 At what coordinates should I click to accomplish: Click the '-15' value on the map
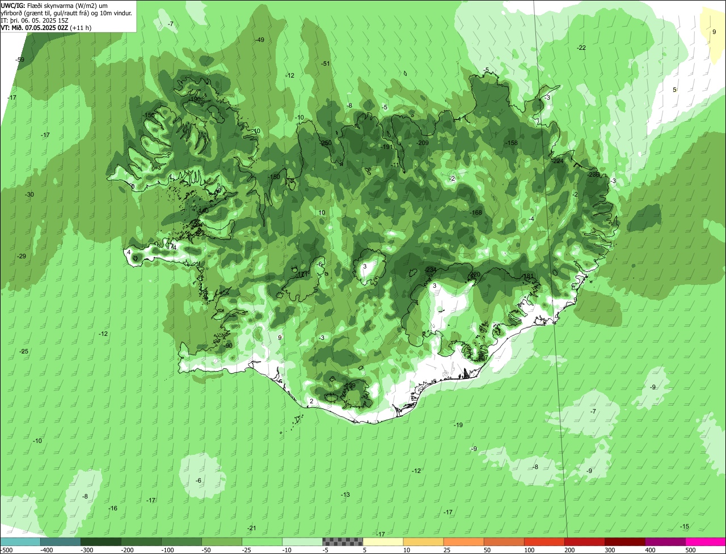[685, 527]
